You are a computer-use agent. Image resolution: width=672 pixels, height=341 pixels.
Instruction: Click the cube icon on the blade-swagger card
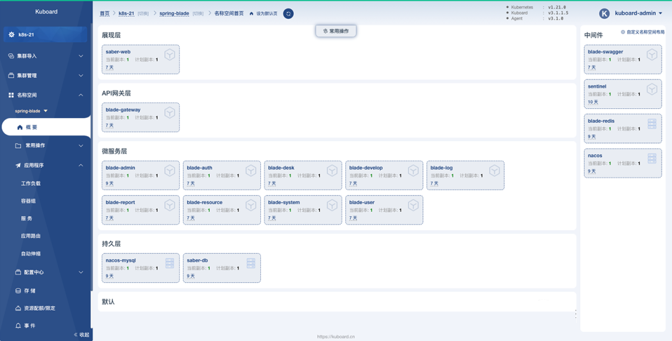click(x=651, y=55)
